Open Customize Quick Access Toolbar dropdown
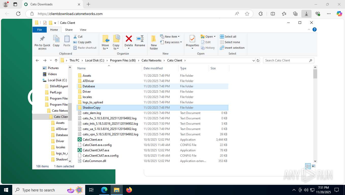 tap(55, 23)
